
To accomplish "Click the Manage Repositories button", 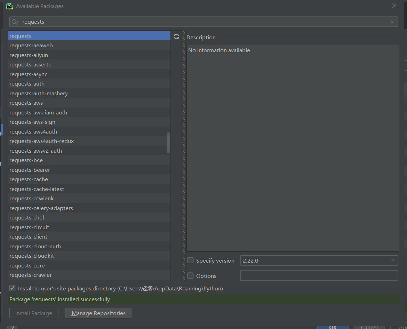I will point(98,313).
